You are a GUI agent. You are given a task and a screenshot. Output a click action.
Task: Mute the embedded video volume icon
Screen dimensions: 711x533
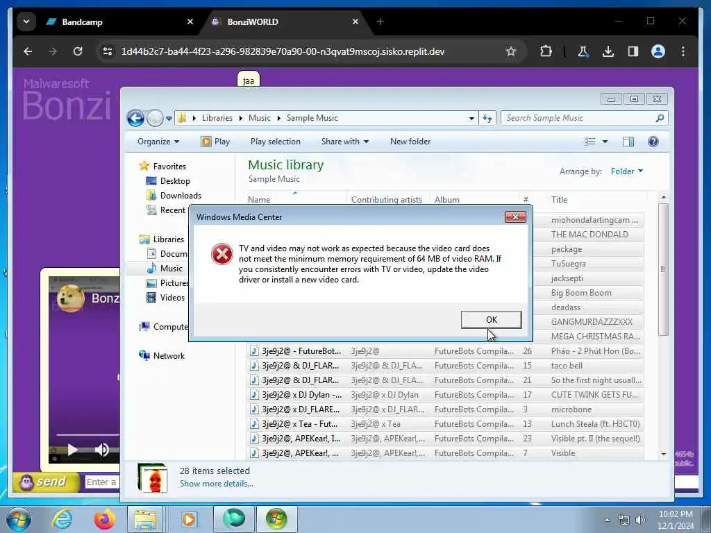pyautogui.click(x=101, y=450)
